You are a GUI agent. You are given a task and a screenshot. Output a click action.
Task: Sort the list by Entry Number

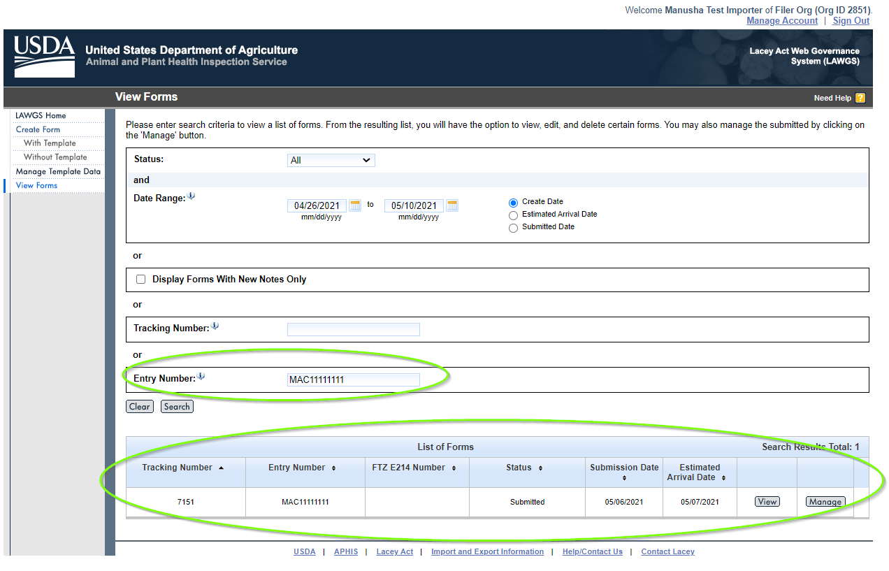[333, 468]
